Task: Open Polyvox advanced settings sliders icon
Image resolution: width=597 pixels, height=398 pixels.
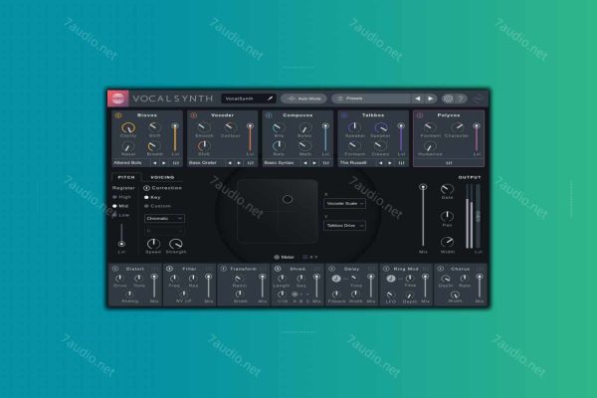Action: 449,163
